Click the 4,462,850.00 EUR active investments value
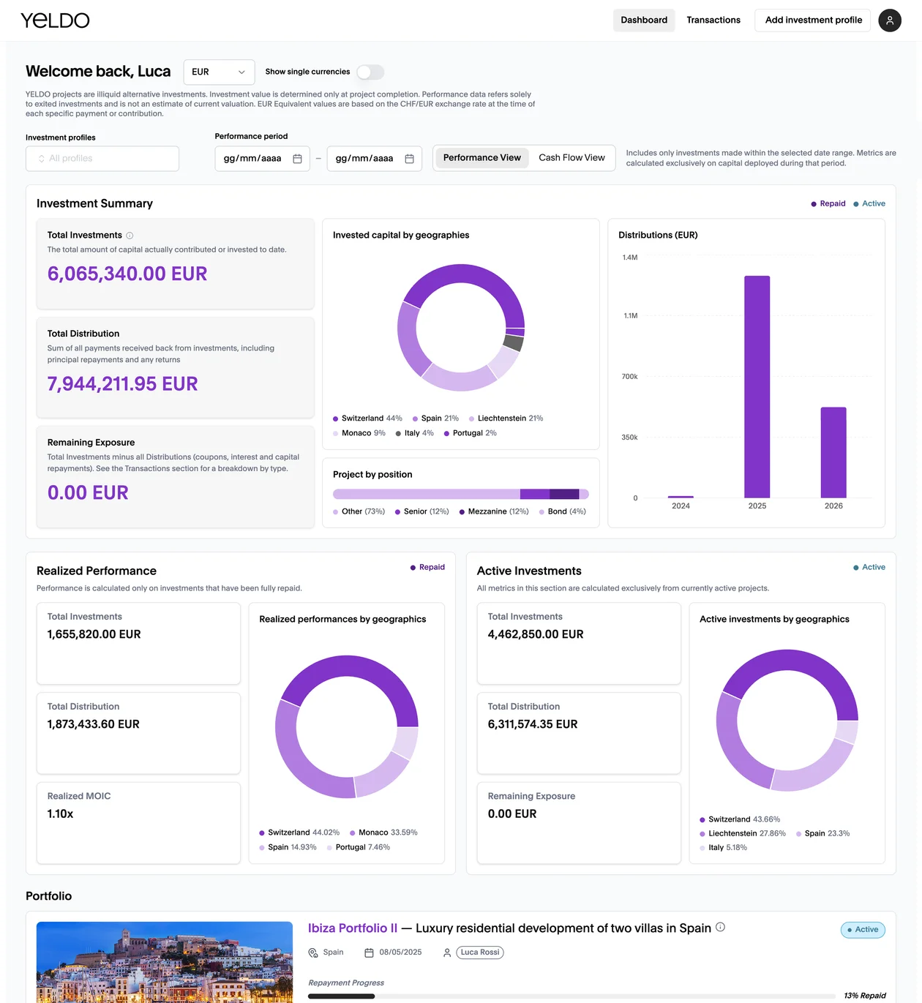 tap(536, 634)
